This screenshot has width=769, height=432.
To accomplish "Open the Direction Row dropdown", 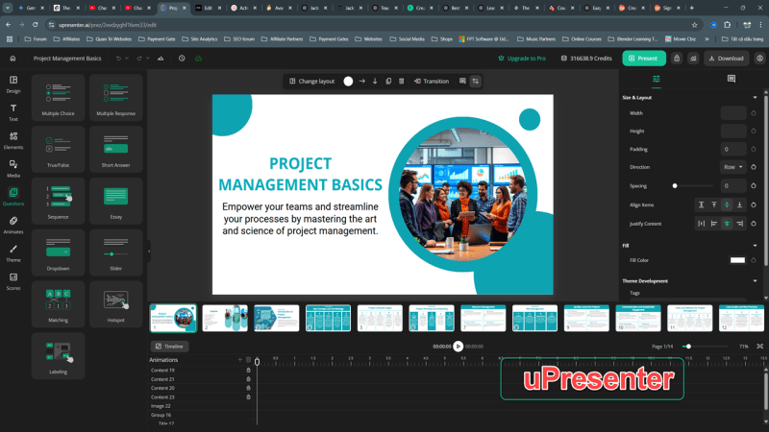I will click(733, 167).
